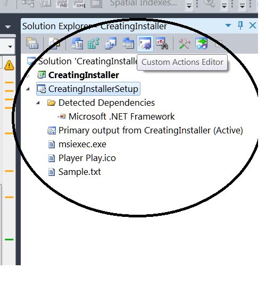Click the crossed hammers build icon
266x295 pixels.
coord(184,44)
